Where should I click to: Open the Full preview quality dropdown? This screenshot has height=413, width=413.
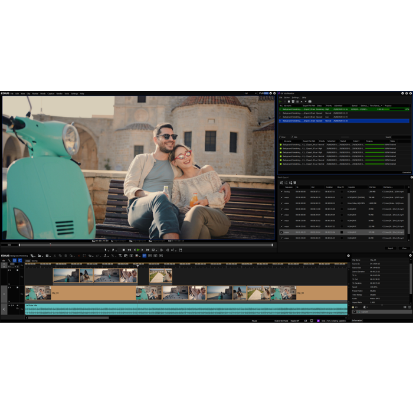[x=247, y=93]
